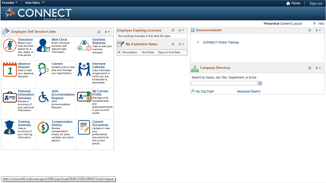This screenshot has width=326, height=183.
Task: Open the Overtime Requests link
Action: (x=99, y=41)
